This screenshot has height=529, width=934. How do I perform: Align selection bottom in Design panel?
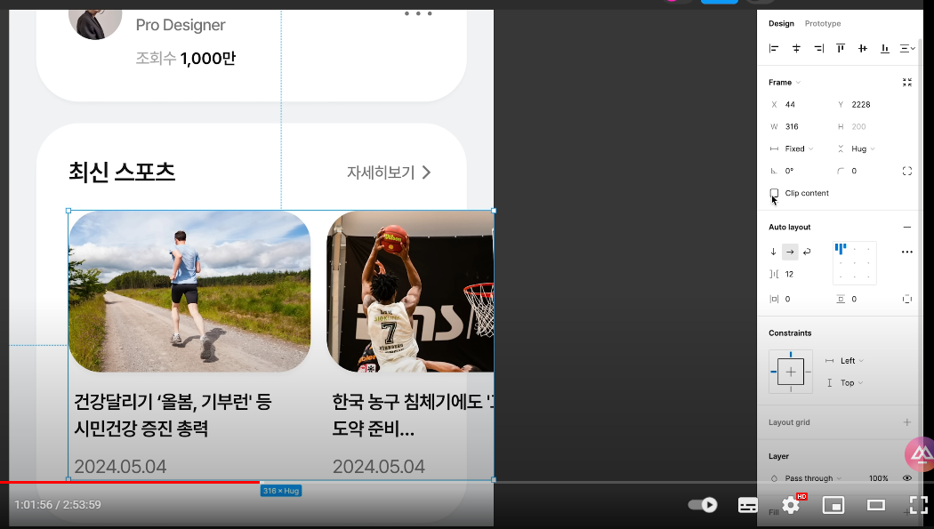click(x=885, y=49)
